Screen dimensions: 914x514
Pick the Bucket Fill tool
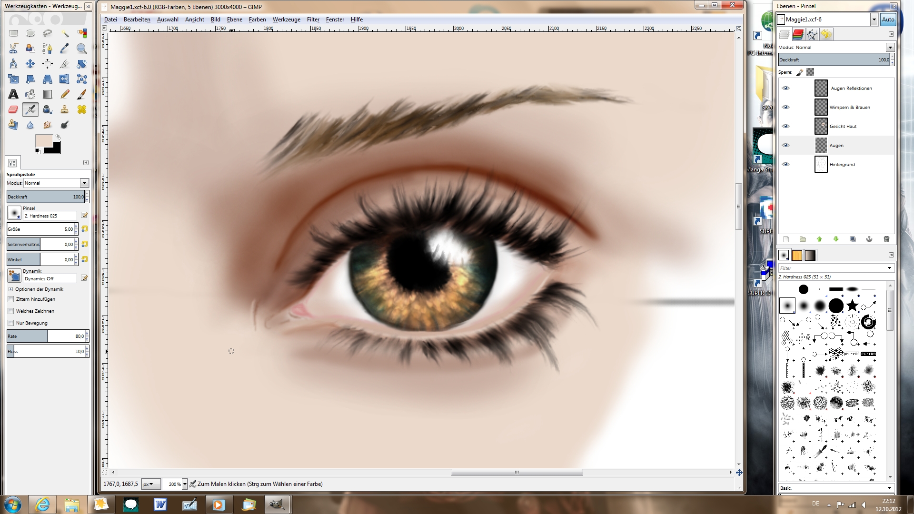coord(30,94)
